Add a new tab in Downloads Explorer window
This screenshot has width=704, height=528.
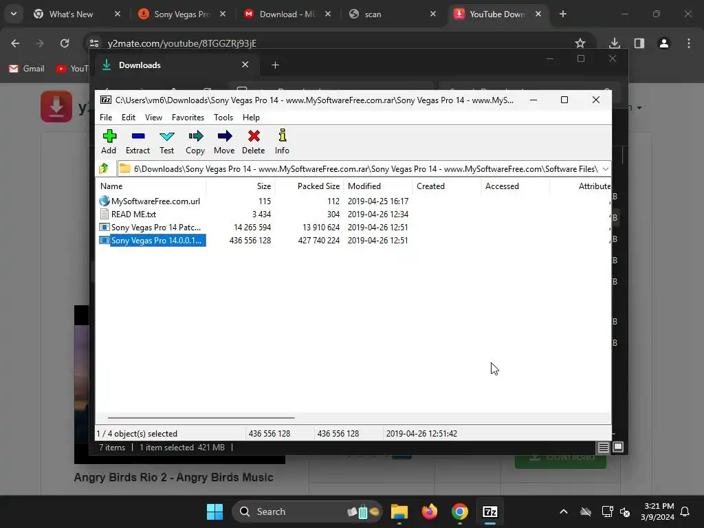pos(275,65)
